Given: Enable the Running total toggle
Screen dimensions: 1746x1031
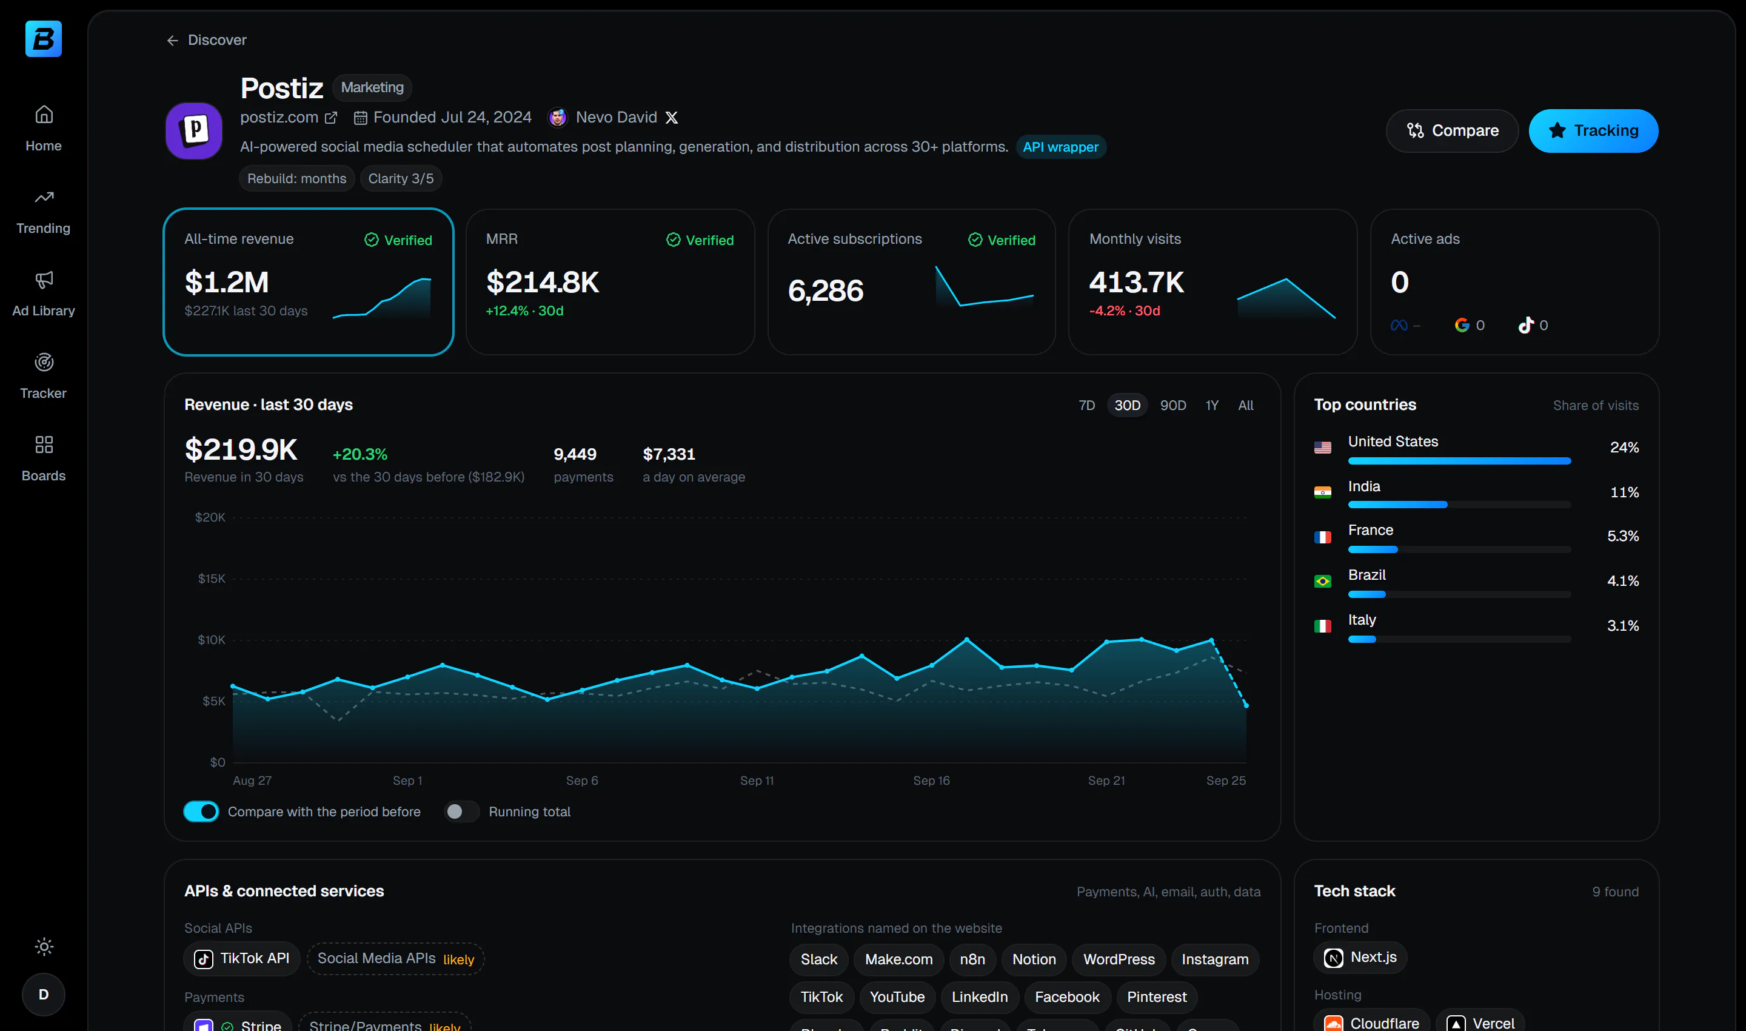Looking at the screenshot, I should [462, 811].
